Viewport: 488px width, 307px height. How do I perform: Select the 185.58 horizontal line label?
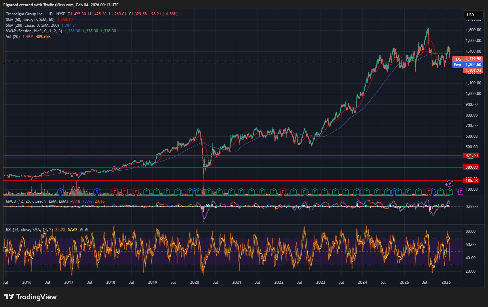point(472,181)
